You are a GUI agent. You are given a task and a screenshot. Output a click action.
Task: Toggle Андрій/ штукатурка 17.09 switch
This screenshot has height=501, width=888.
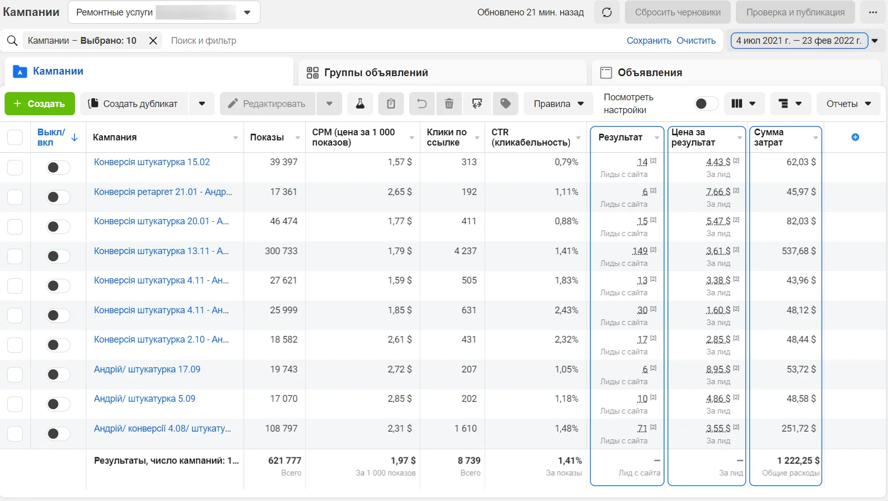pyautogui.click(x=58, y=374)
